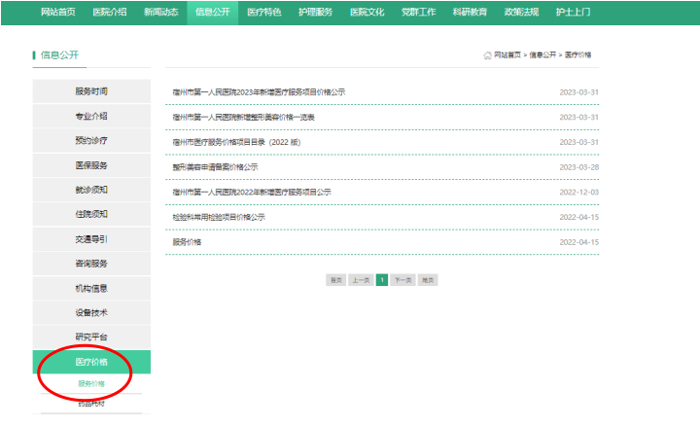Viewport: 700px width, 426px height.
Task: Click the 下一页 pagination button
Action: pyautogui.click(x=402, y=279)
